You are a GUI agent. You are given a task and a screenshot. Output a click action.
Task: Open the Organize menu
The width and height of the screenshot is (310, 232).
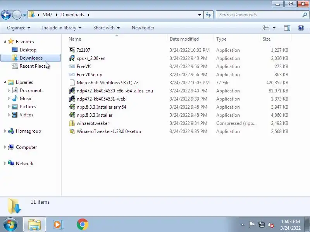pos(19,28)
